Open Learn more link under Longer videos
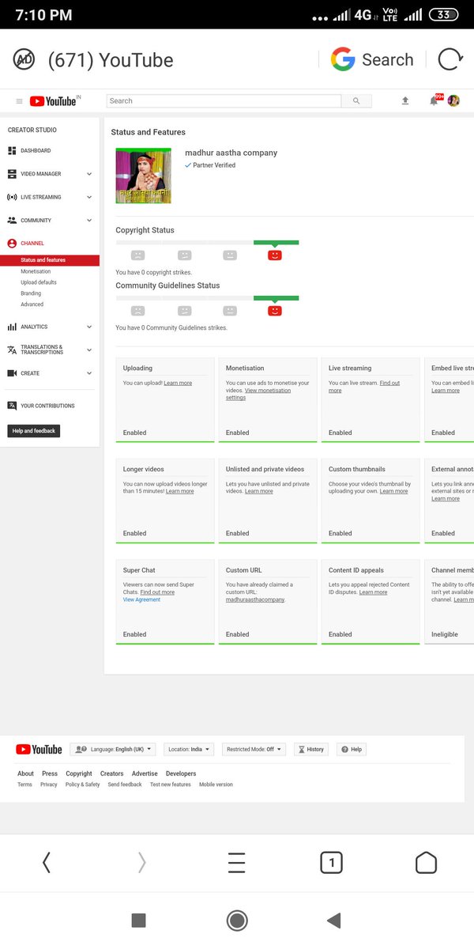The image size is (474, 949). point(179,491)
